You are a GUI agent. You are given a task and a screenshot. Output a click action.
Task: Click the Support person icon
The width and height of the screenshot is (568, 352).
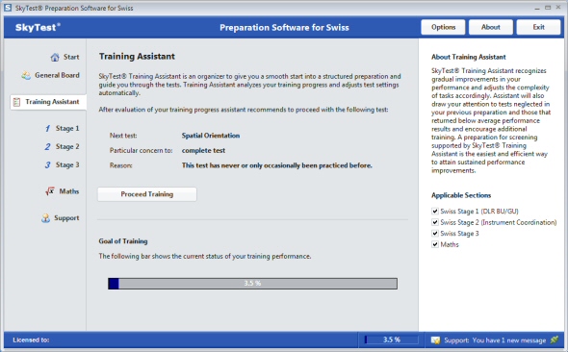[x=45, y=217]
